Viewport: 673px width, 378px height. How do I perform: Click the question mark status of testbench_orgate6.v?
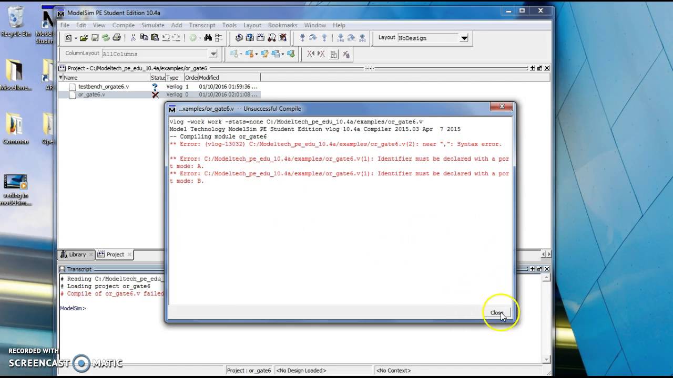tap(155, 87)
